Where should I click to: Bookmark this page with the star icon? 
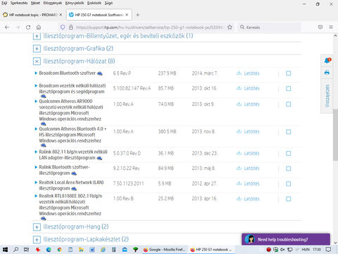pos(230,28)
